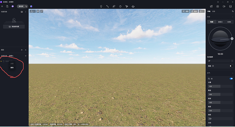
Task: Select the path tool in center toolbar
Action: click(108, 6)
